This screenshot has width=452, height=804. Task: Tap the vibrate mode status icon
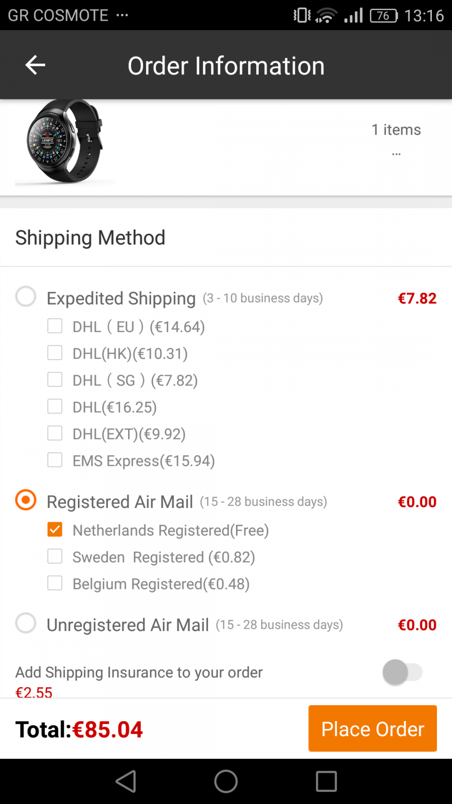pyautogui.click(x=302, y=15)
